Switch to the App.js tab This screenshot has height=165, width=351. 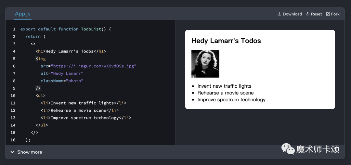23,14
